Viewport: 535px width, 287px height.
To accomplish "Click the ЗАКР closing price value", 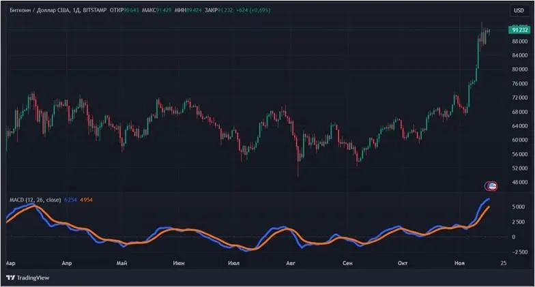I will [x=228, y=10].
